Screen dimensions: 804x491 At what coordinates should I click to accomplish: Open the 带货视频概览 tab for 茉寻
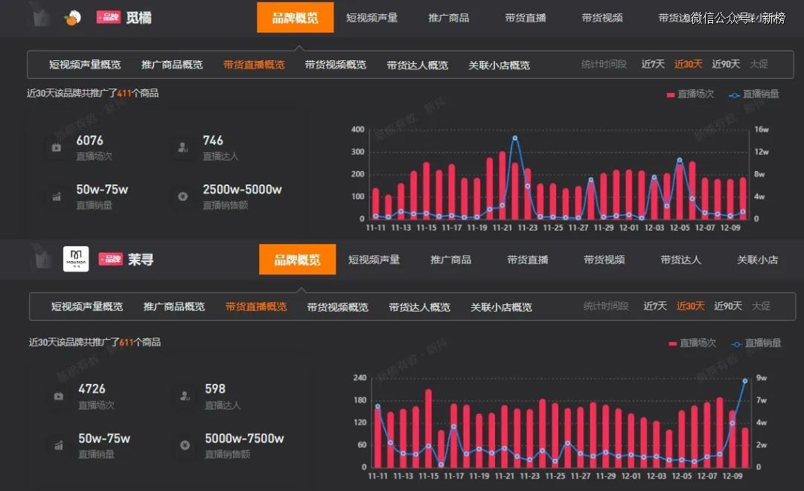click(336, 307)
